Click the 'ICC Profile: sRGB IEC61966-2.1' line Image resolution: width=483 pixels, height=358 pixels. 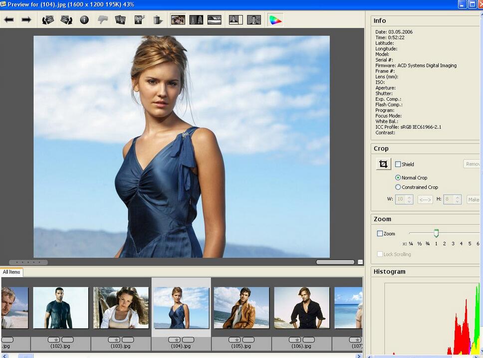408,127
